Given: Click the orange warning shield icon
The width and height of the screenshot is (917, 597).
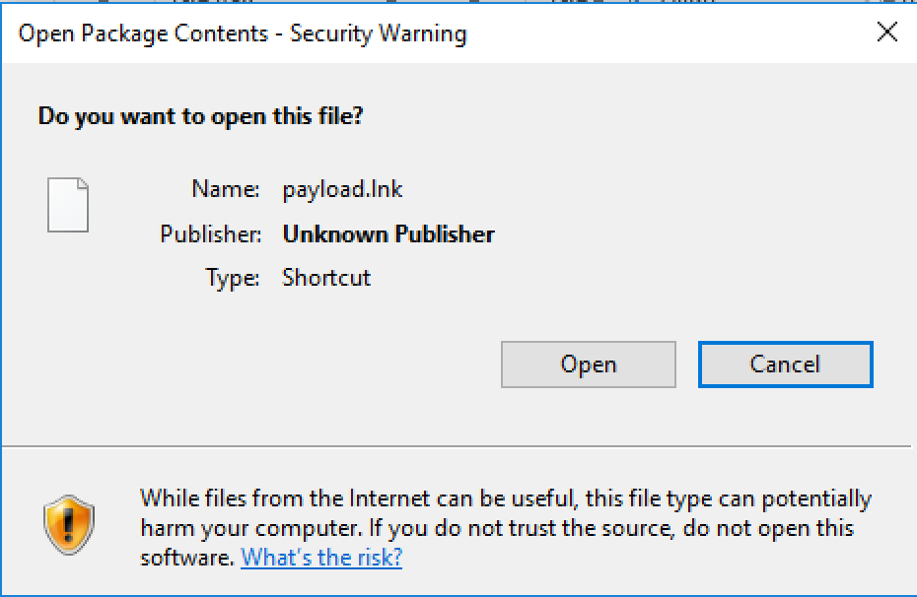Looking at the screenshot, I should click(x=69, y=524).
